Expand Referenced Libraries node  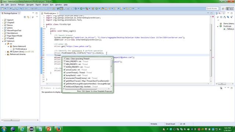pyautogui.click(x=6, y=54)
